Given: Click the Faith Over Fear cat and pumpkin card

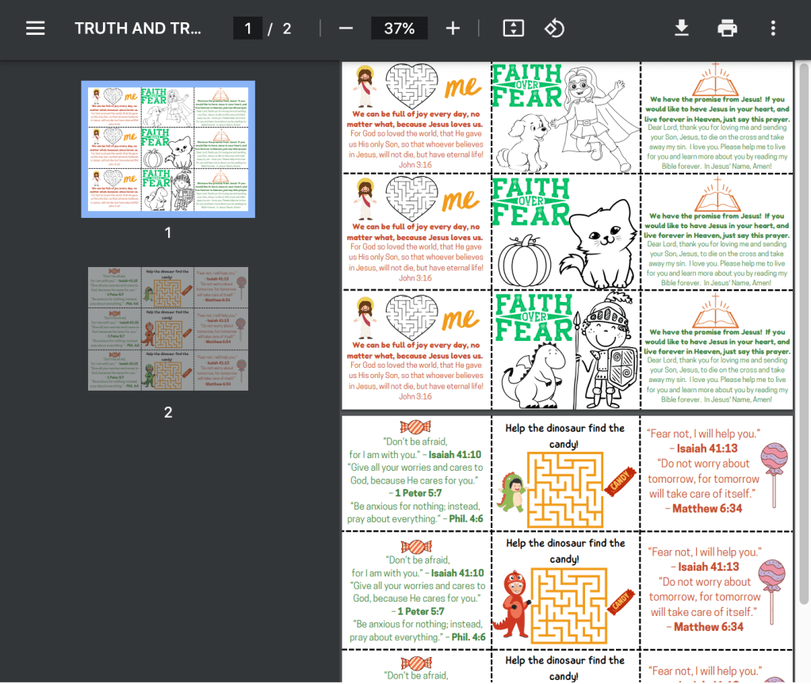Looking at the screenshot, I should pos(566,233).
